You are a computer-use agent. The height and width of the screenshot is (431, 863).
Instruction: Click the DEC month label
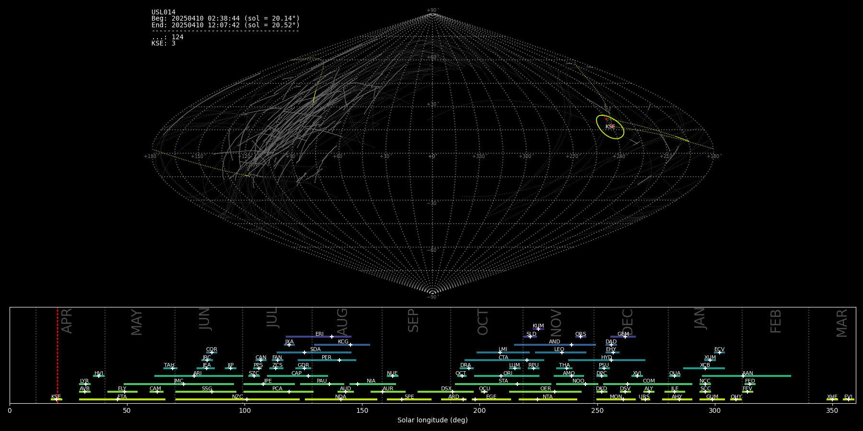click(x=628, y=322)
